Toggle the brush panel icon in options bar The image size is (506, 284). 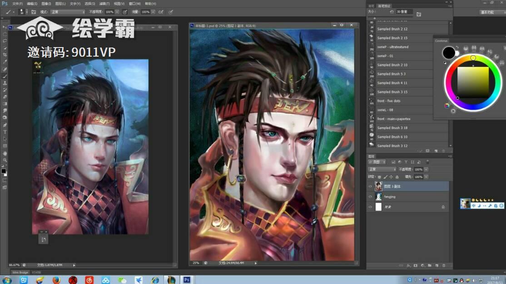pyautogui.click(x=34, y=12)
